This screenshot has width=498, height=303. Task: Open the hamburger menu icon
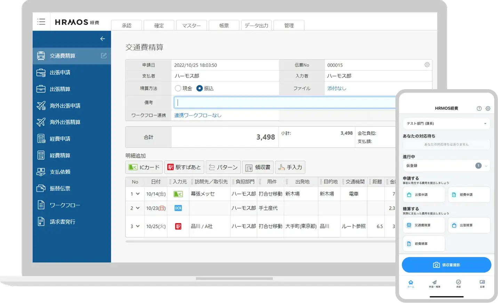(41, 22)
